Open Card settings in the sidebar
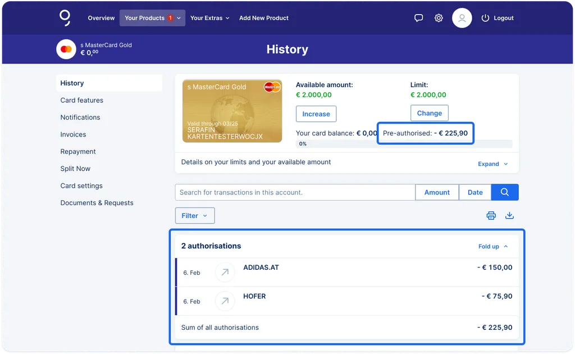Screen dimensions: 575x354 [81, 185]
